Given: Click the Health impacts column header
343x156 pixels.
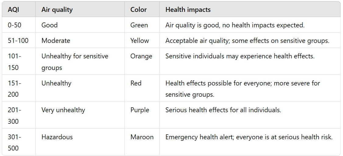Looking at the screenshot, I should coord(188,9).
